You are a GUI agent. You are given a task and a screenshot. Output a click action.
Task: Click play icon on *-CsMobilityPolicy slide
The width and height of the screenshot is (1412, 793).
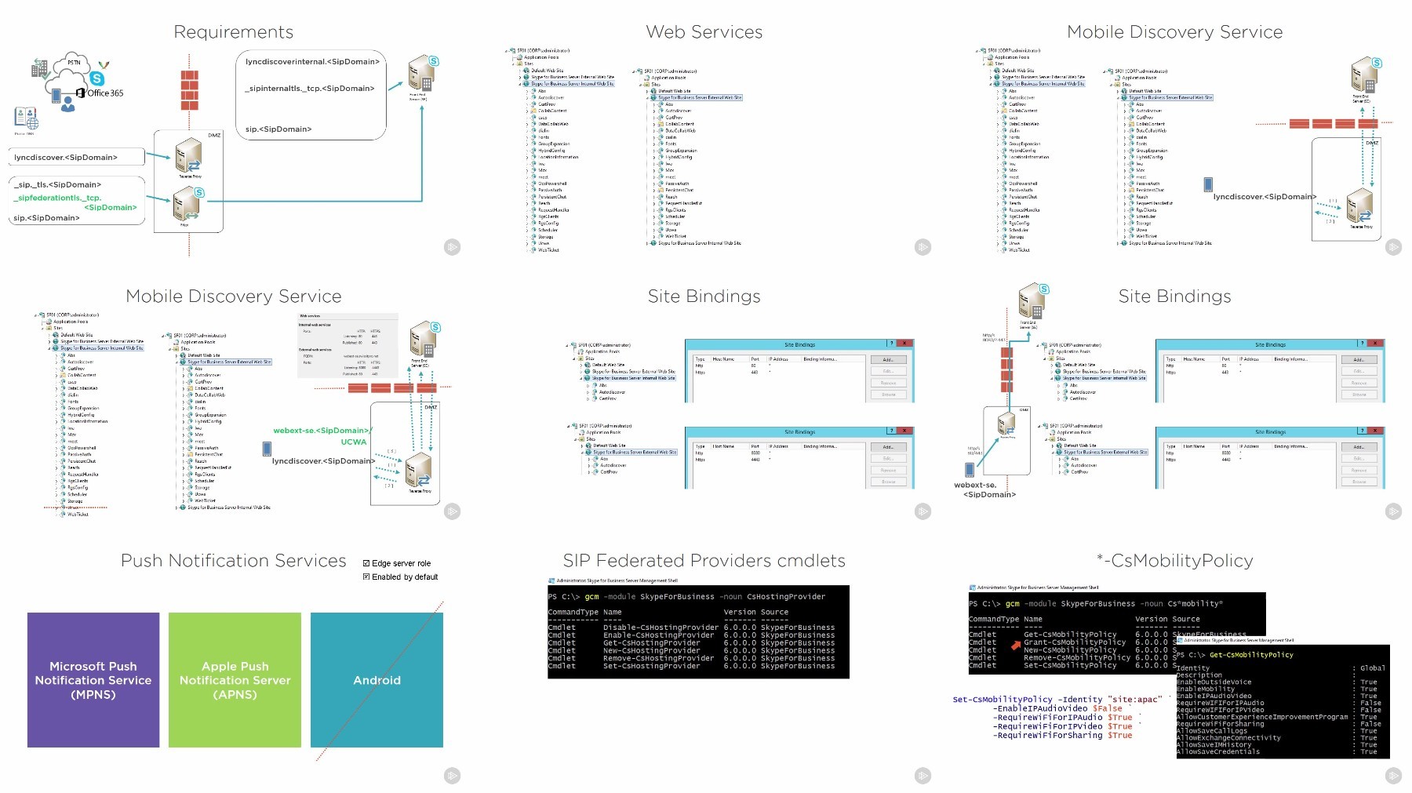(1394, 776)
